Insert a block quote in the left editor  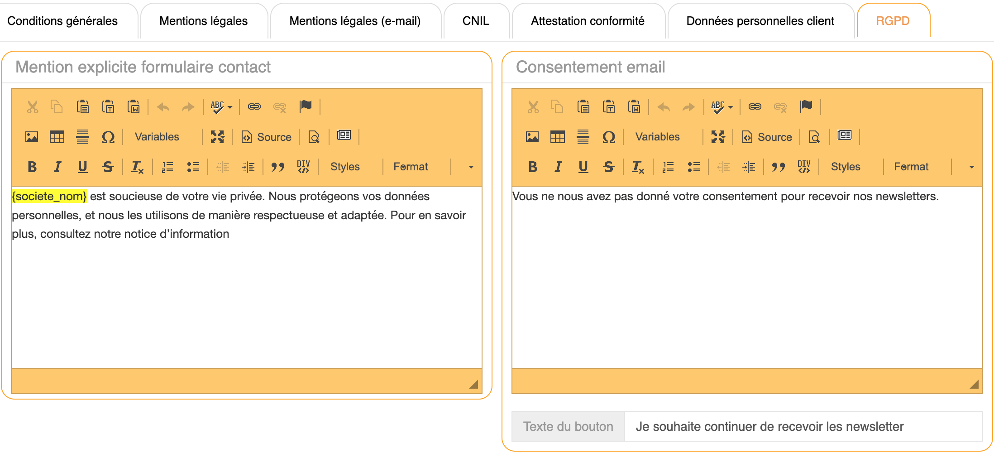(x=278, y=167)
